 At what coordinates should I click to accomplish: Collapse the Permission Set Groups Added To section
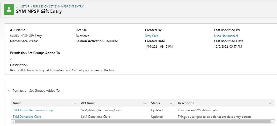point(9,91)
